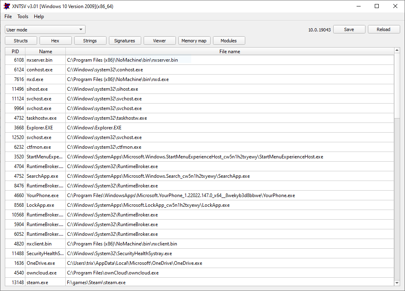The width and height of the screenshot is (405, 291).
Task: Open the Signatures view
Action: (x=125, y=41)
